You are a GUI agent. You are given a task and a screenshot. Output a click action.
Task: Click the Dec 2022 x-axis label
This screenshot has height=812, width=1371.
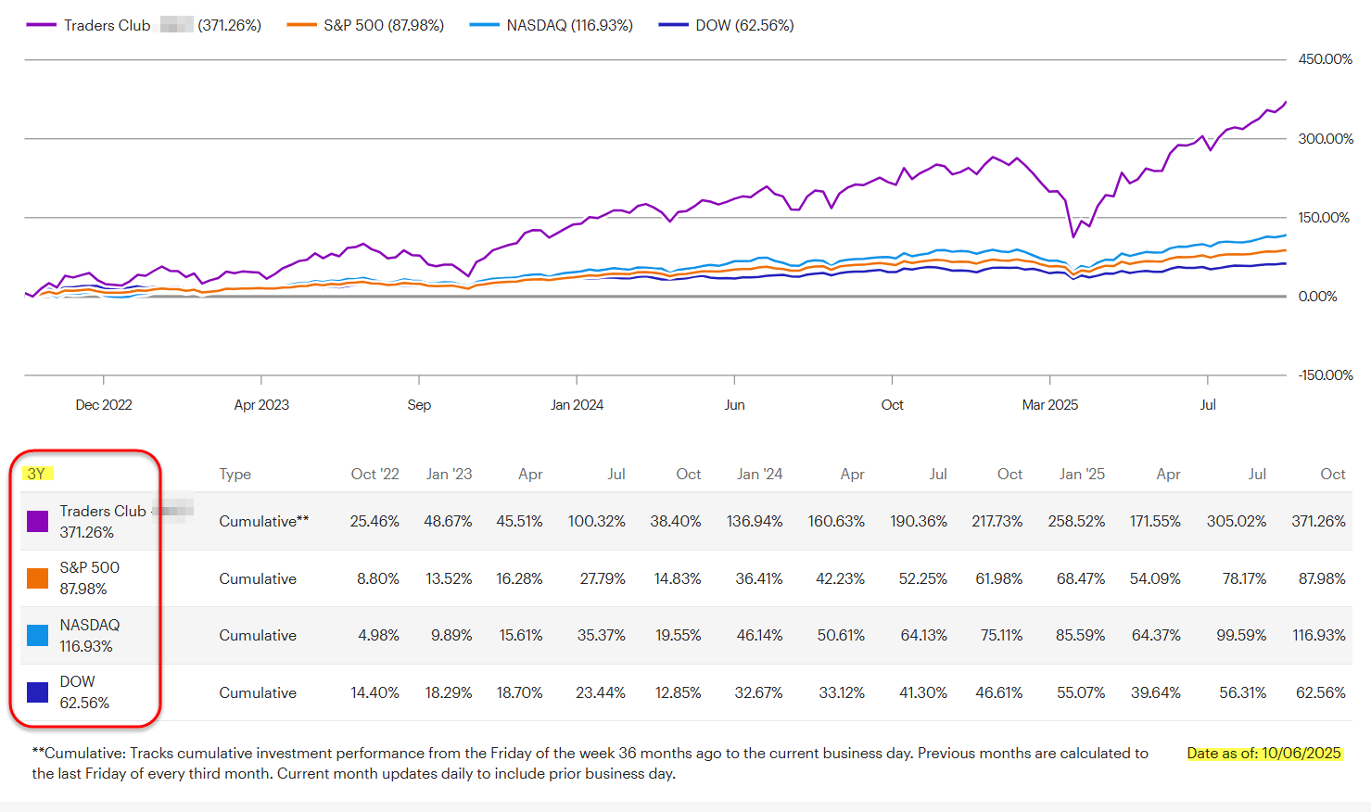click(104, 405)
